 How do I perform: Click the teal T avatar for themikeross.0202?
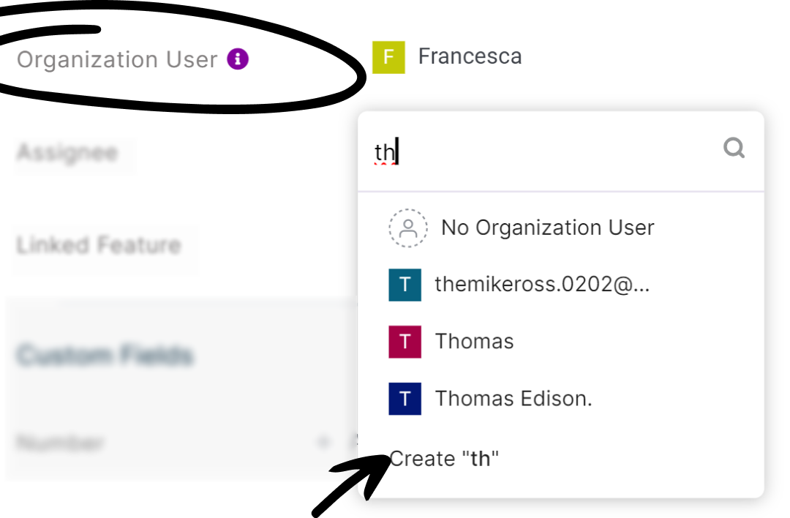[405, 285]
